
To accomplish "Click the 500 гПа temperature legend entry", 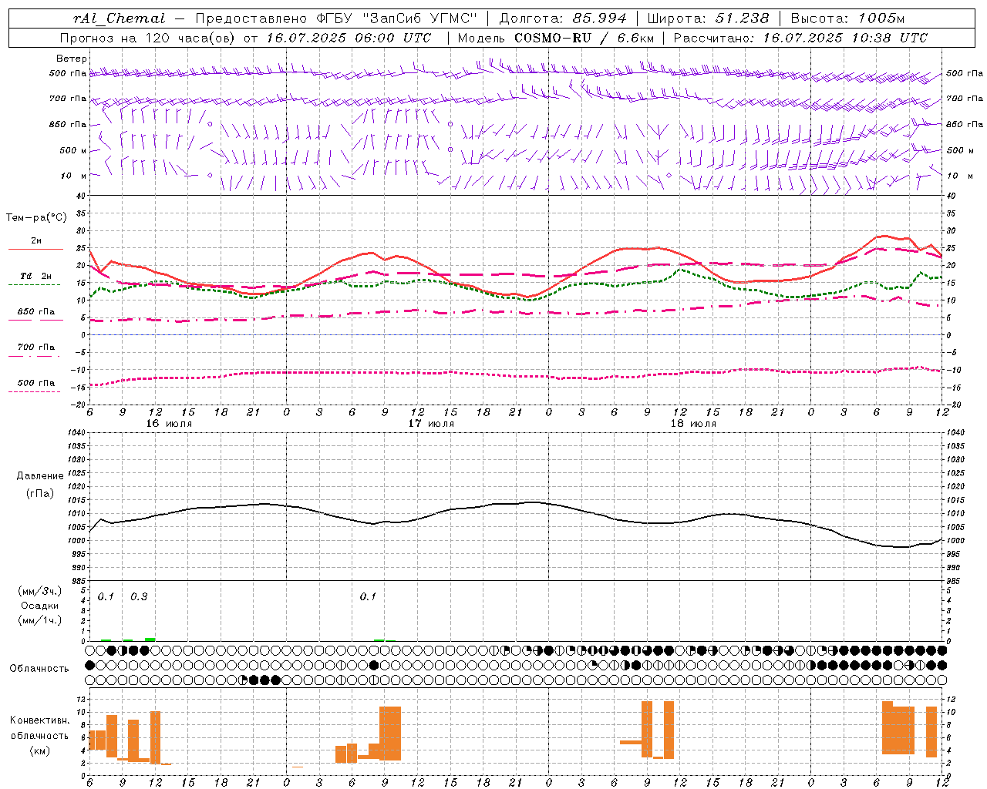I will click(x=36, y=383).
